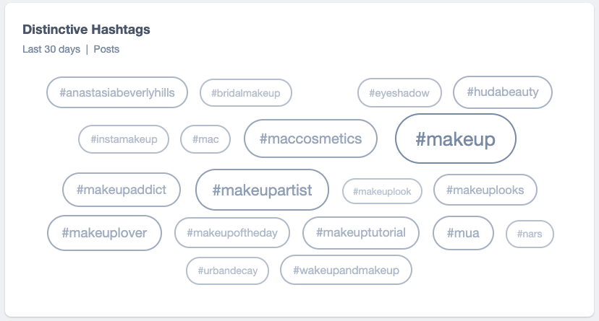Select the #mac hashtag pill
599x321 pixels.
point(205,139)
